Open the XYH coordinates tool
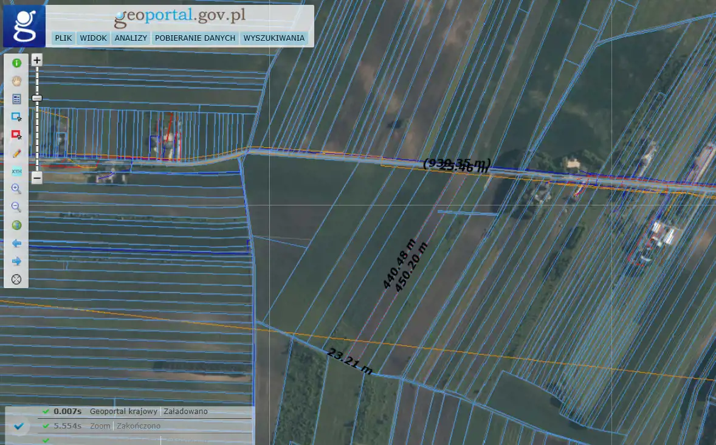The image size is (716, 445). (x=16, y=171)
